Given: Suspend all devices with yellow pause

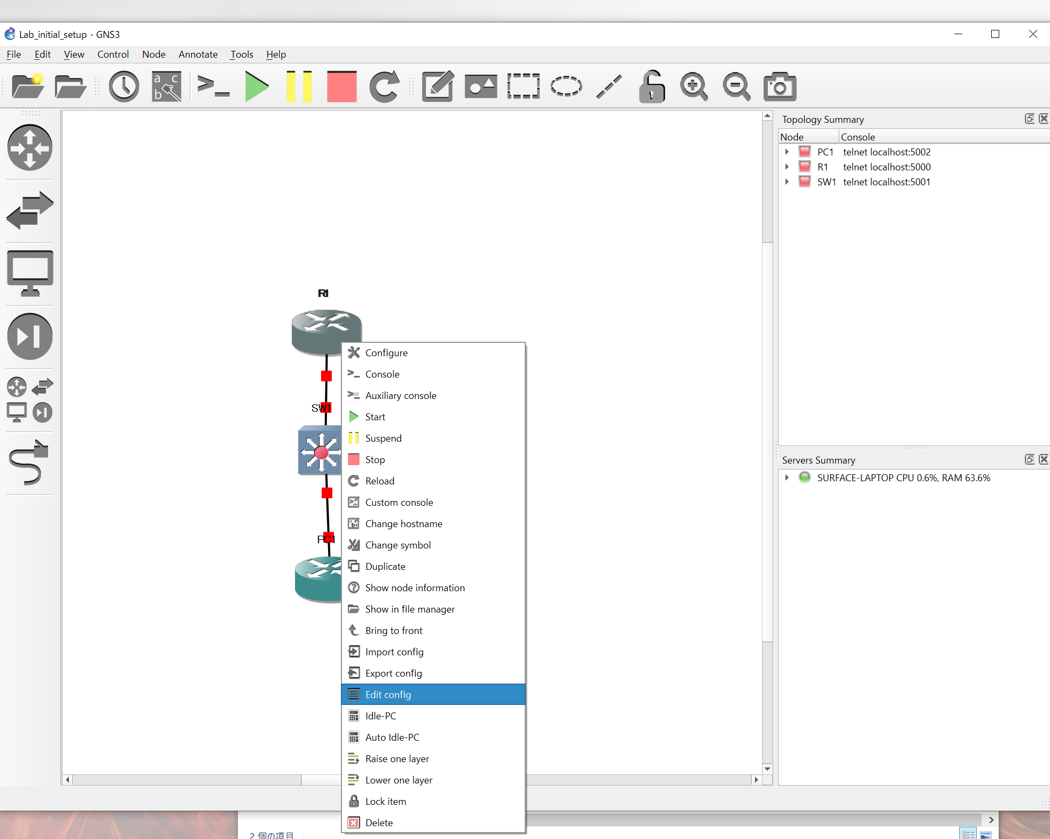Looking at the screenshot, I should coord(299,86).
